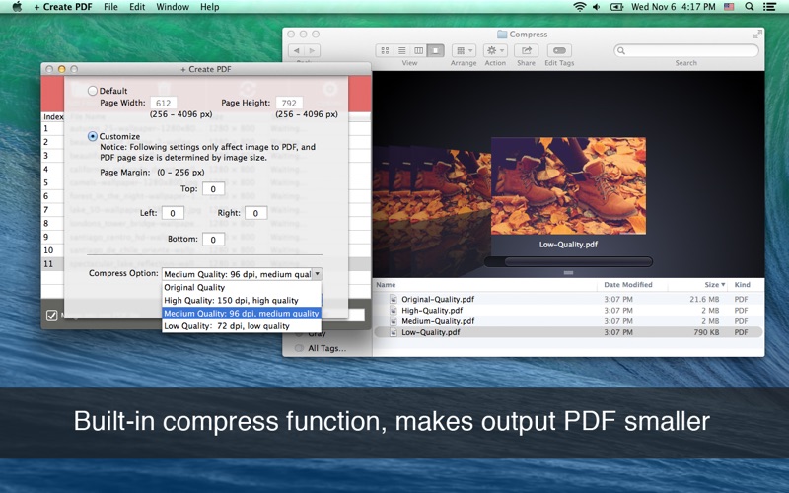Click the date and time in menu bar

[674, 7]
